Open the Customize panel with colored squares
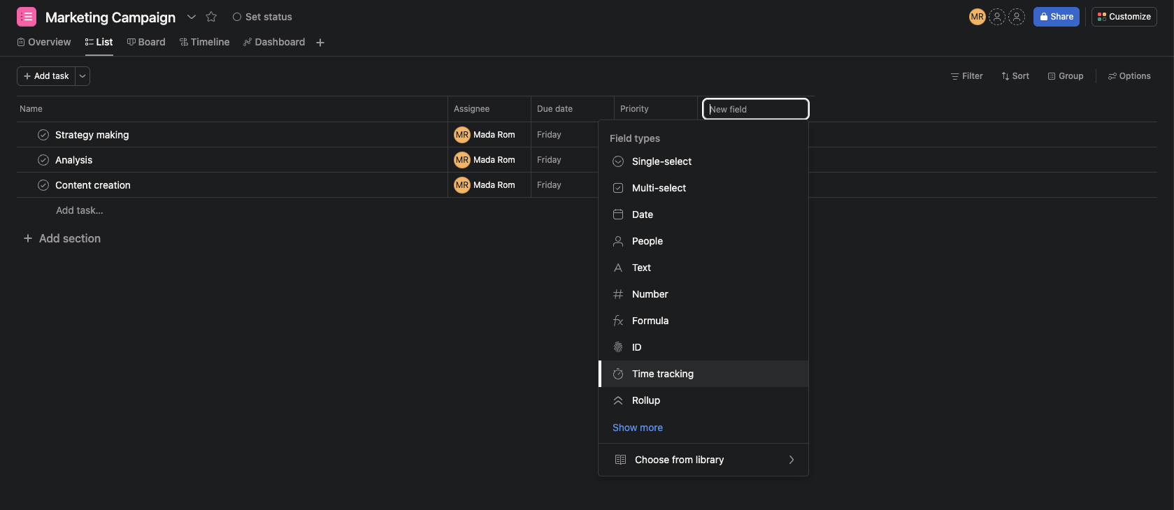 coord(1124,17)
